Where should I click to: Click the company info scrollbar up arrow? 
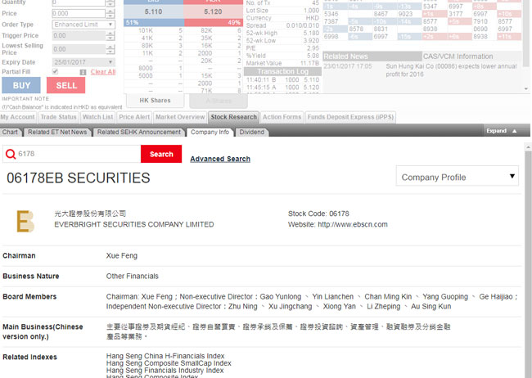pyautogui.click(x=528, y=147)
